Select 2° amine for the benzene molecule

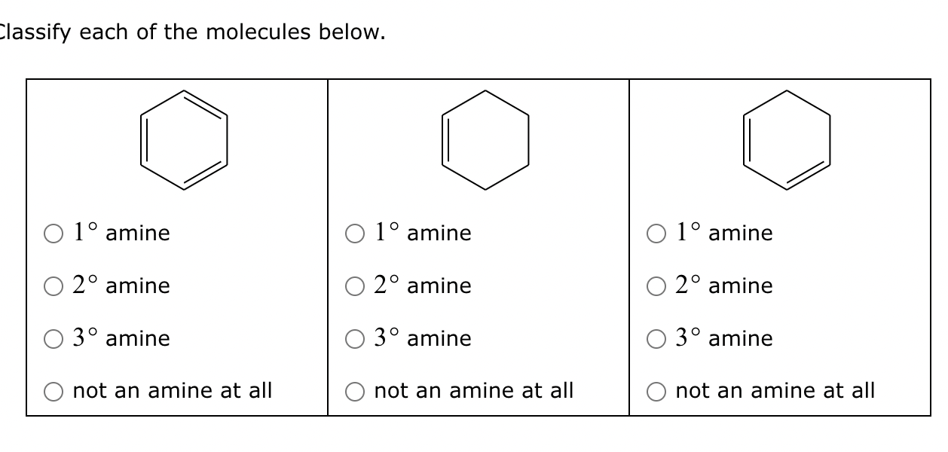point(53,286)
